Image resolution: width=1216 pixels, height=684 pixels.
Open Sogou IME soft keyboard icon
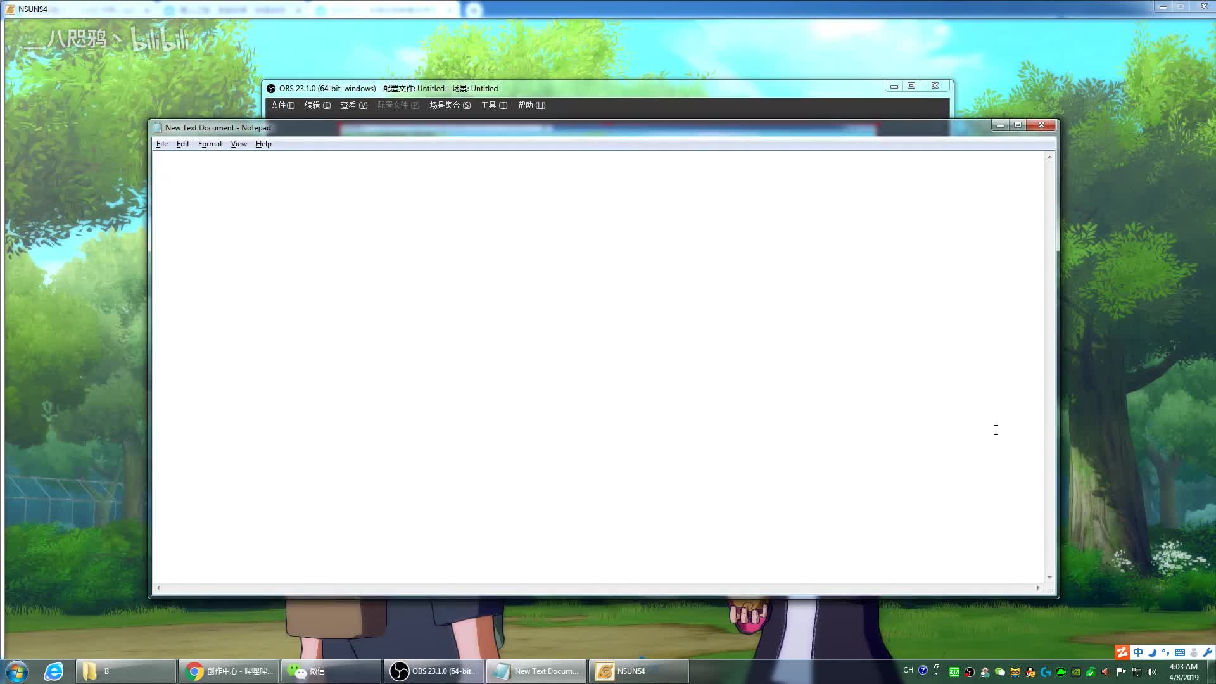click(x=1179, y=652)
